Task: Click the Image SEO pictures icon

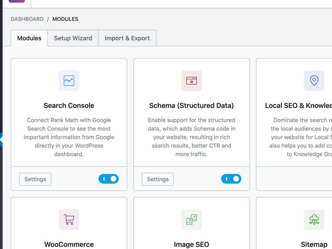Action: pyautogui.click(x=192, y=220)
